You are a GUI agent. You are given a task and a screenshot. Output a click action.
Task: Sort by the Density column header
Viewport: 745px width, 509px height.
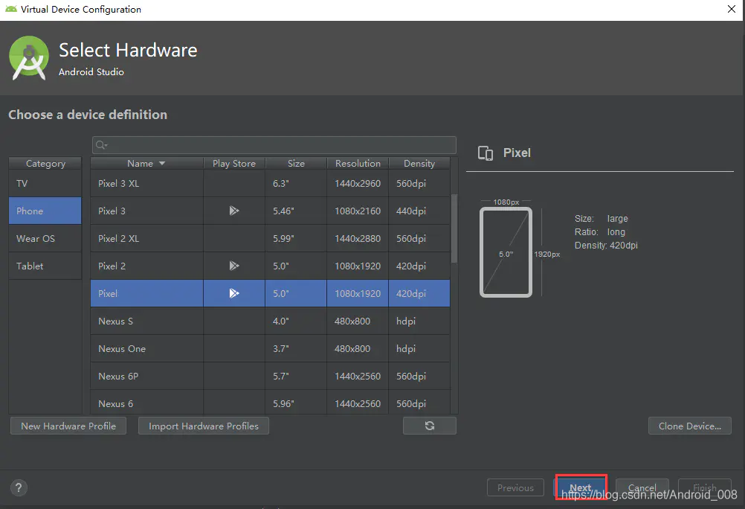pos(419,163)
